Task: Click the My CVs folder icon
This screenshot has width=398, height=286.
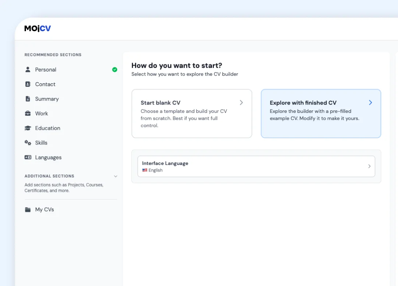Action: (x=28, y=209)
